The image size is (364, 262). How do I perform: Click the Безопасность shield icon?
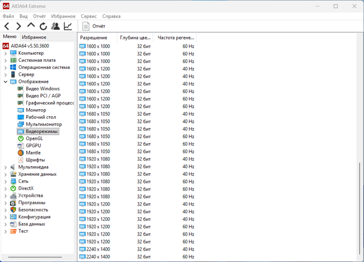[x=13, y=210]
